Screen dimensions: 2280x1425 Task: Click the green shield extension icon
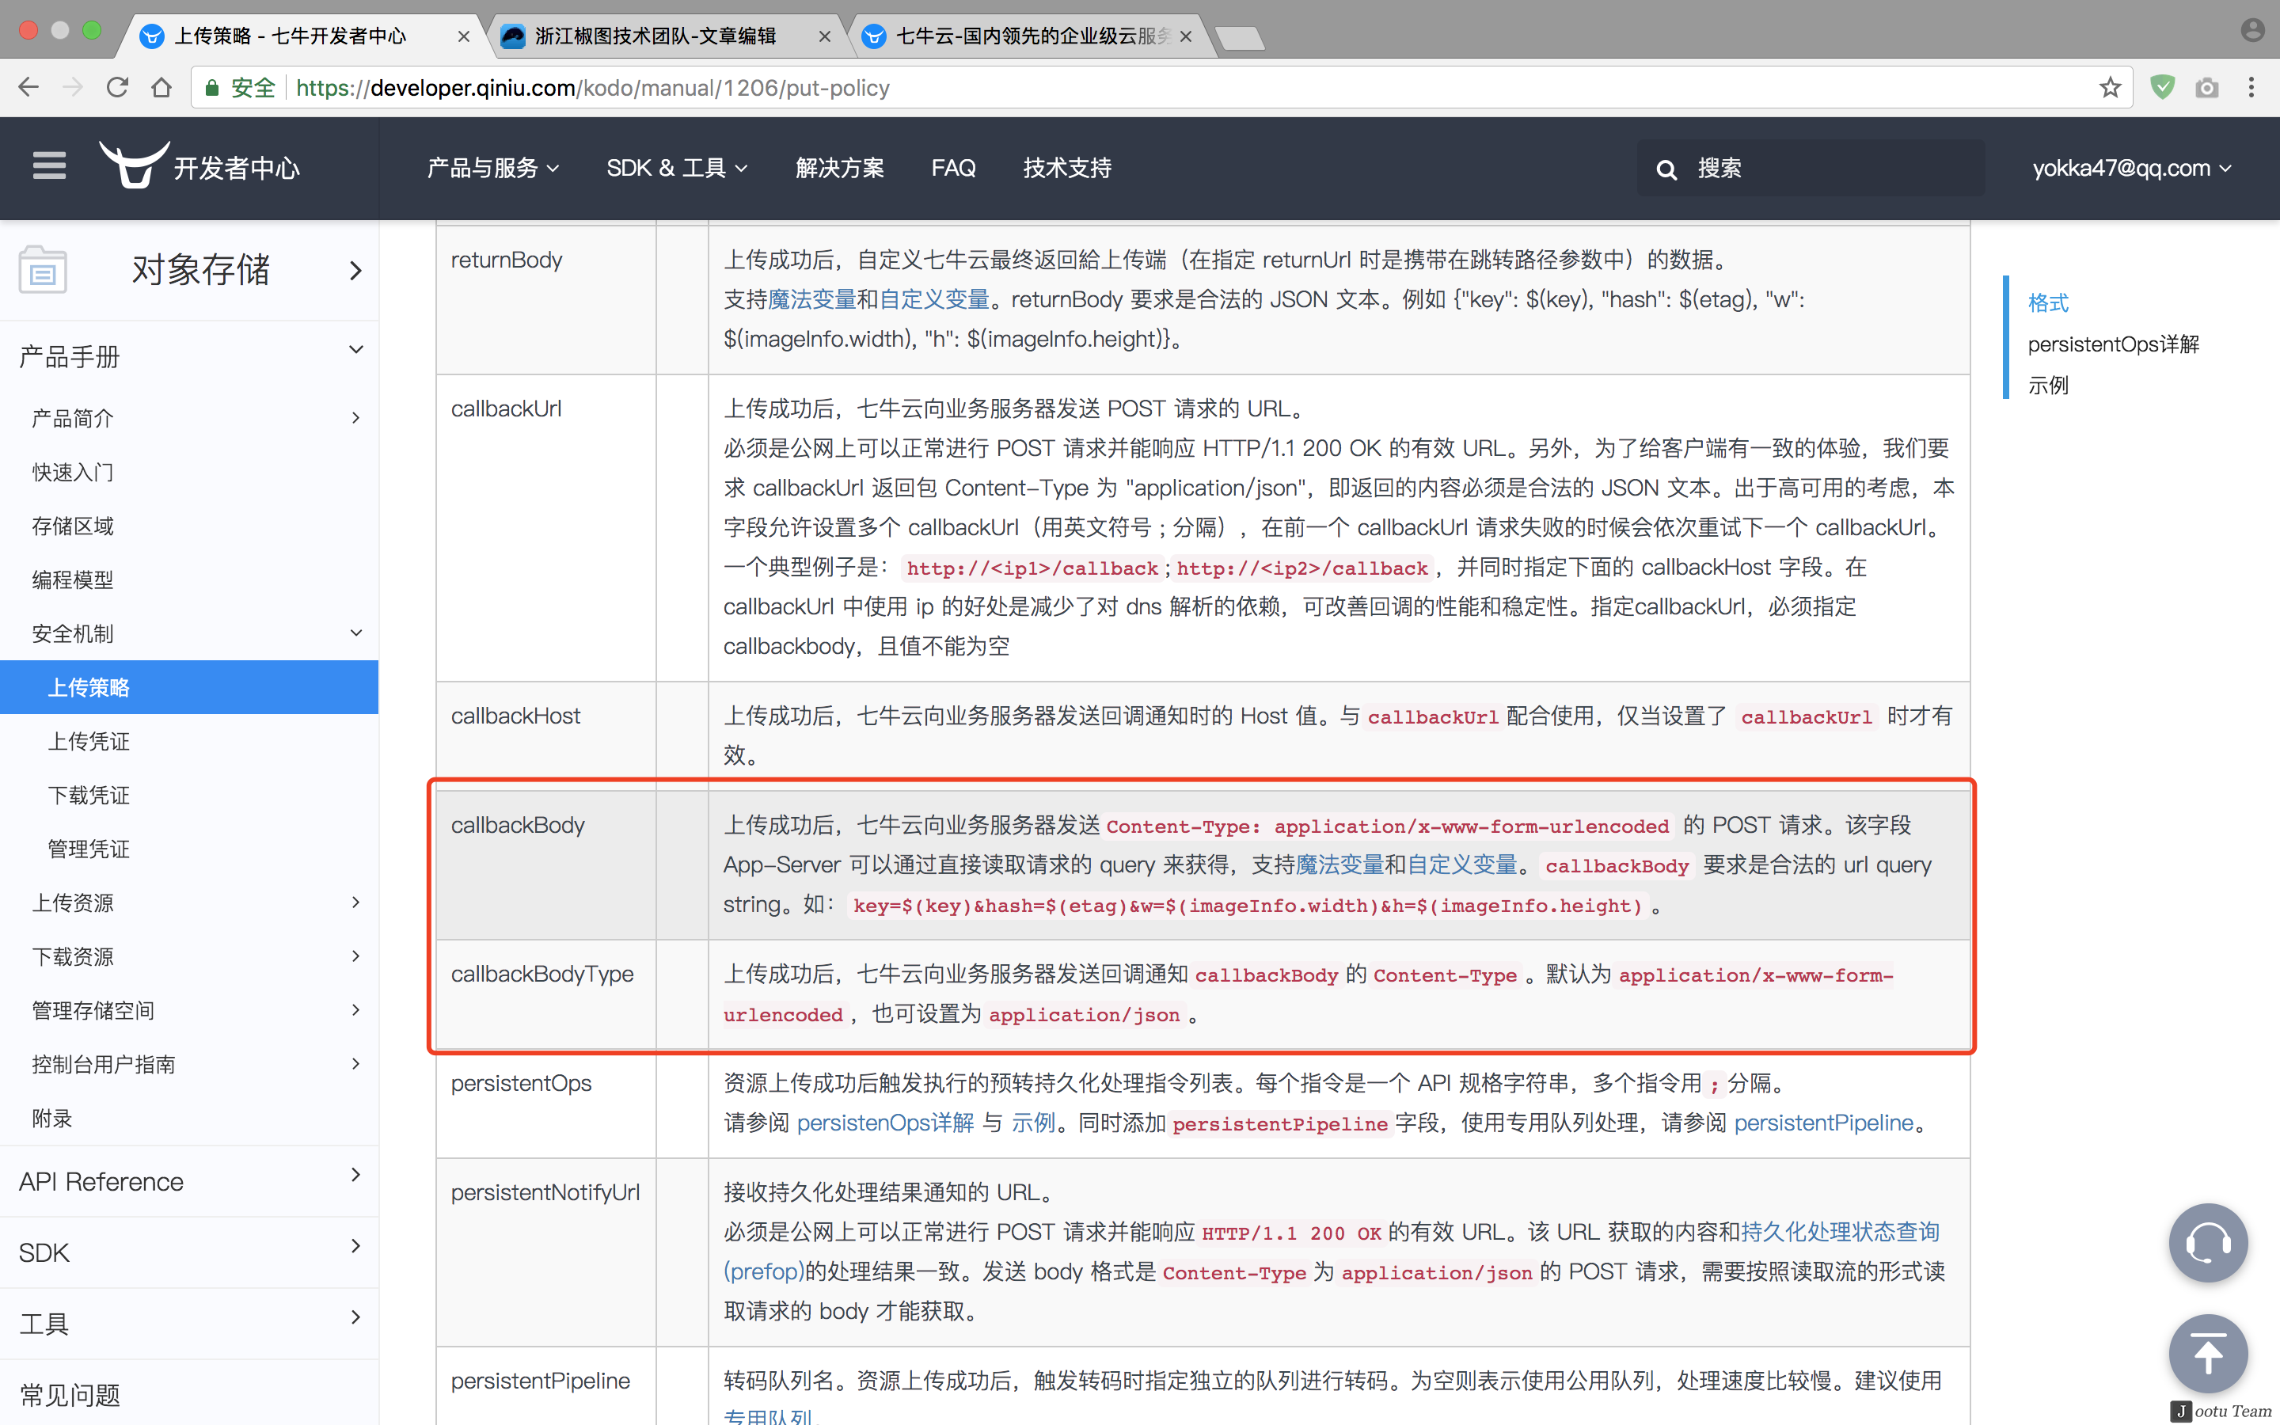tap(2162, 88)
